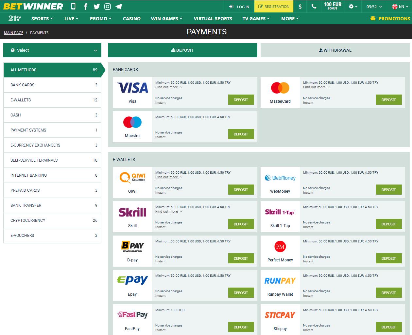
Task: Click Deposit button for Visa
Action: point(241,100)
